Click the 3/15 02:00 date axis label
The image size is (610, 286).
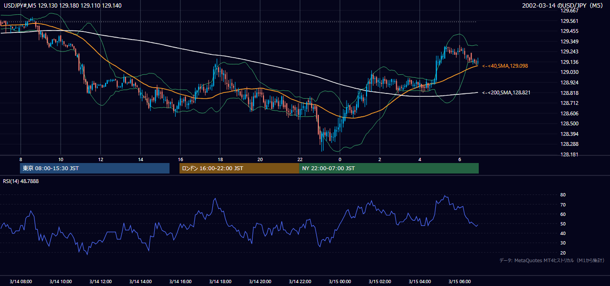(379, 282)
